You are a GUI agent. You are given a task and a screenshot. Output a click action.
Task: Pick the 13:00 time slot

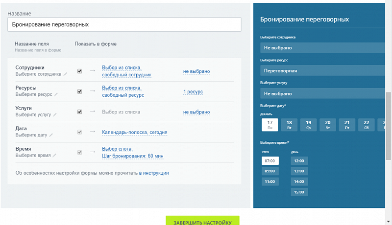click(299, 171)
